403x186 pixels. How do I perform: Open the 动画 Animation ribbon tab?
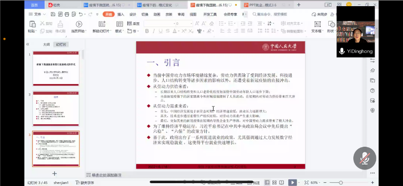coord(157,14)
